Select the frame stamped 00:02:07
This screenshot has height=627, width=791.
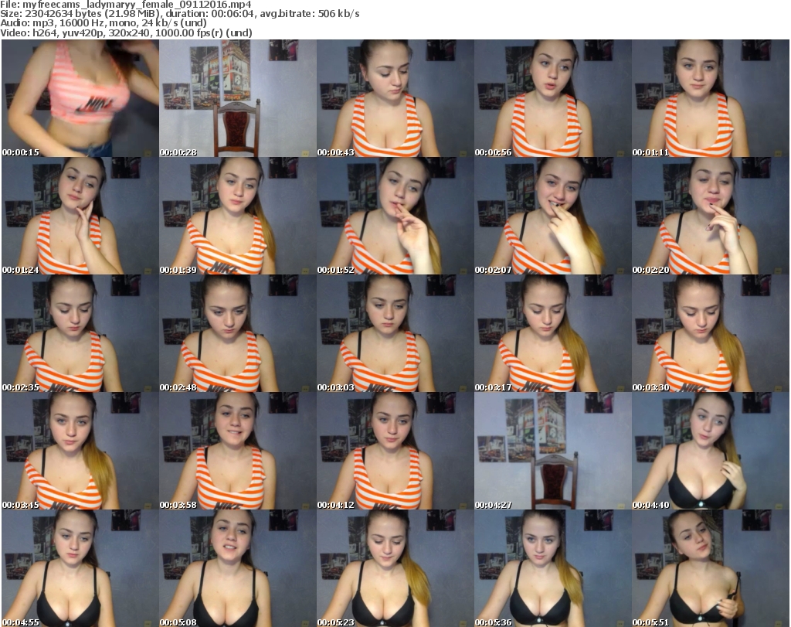pos(553,216)
